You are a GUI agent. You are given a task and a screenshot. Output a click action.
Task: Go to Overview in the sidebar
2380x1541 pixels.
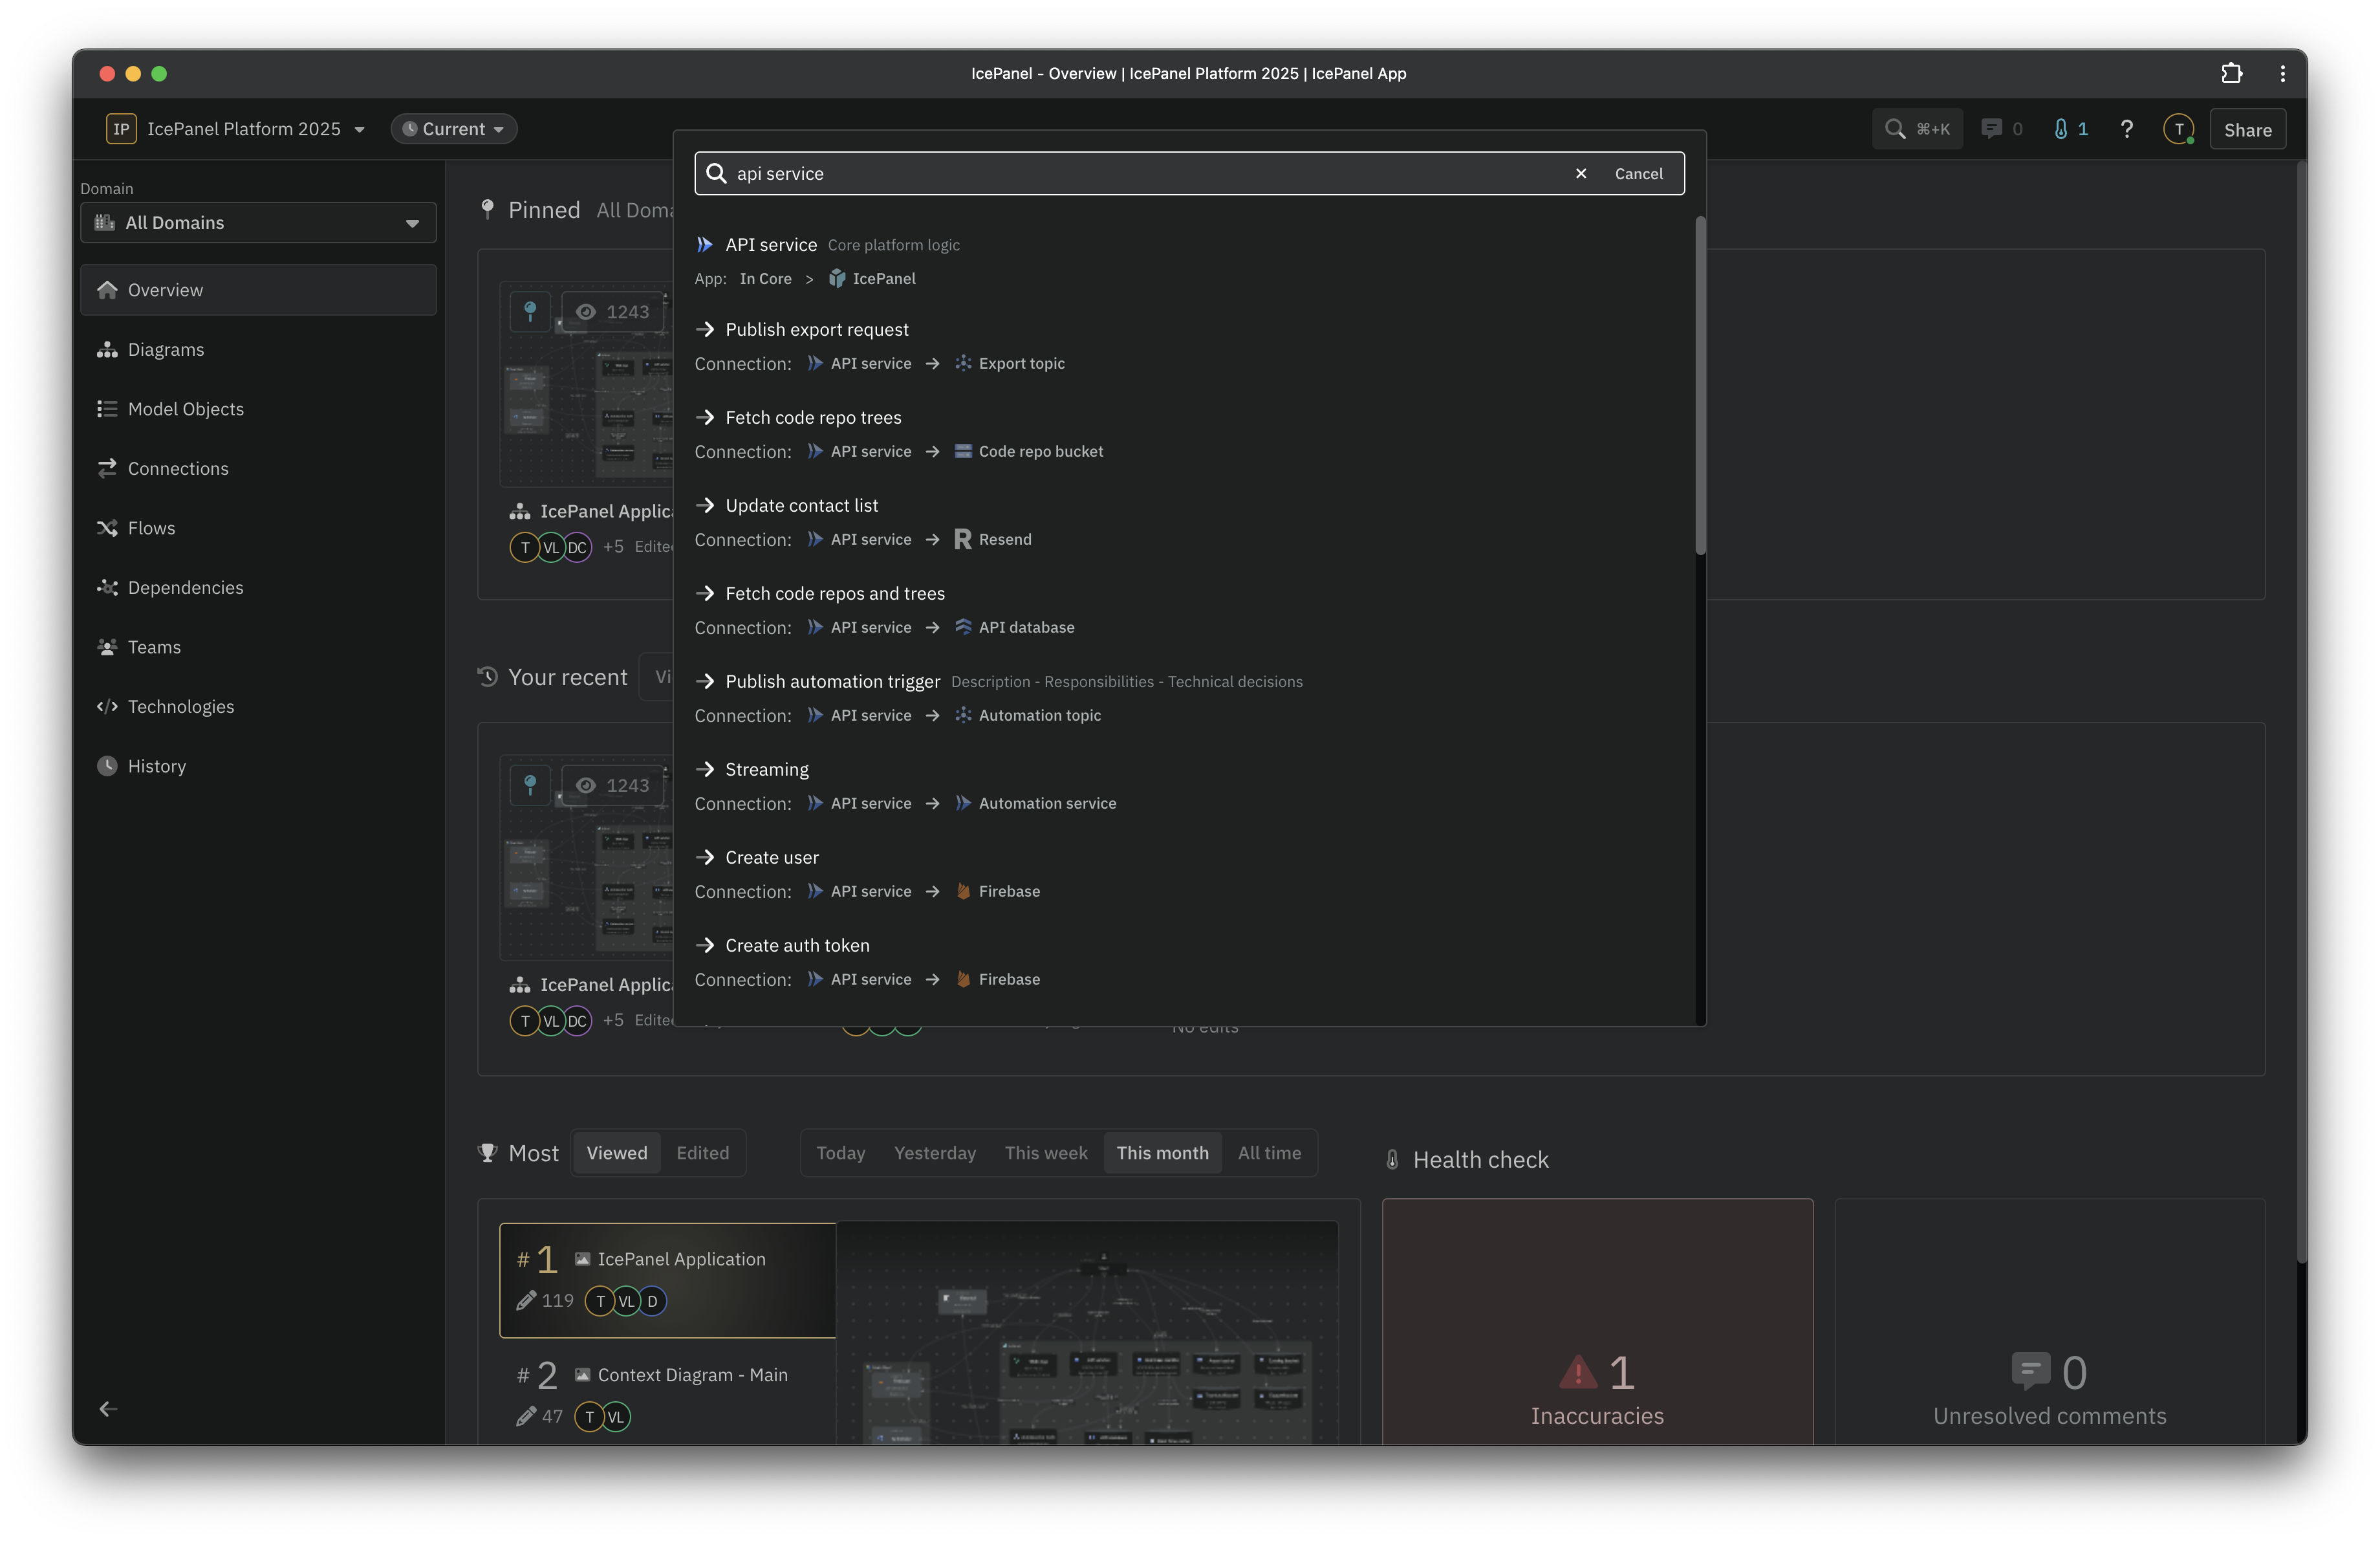coord(258,290)
